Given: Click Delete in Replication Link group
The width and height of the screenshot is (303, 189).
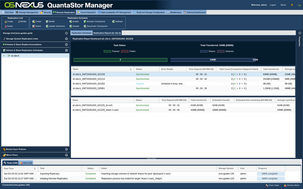Looking at the screenshot, I should [x=9, y=26].
